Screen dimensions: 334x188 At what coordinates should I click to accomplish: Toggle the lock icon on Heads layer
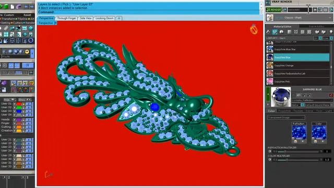click(x=23, y=120)
